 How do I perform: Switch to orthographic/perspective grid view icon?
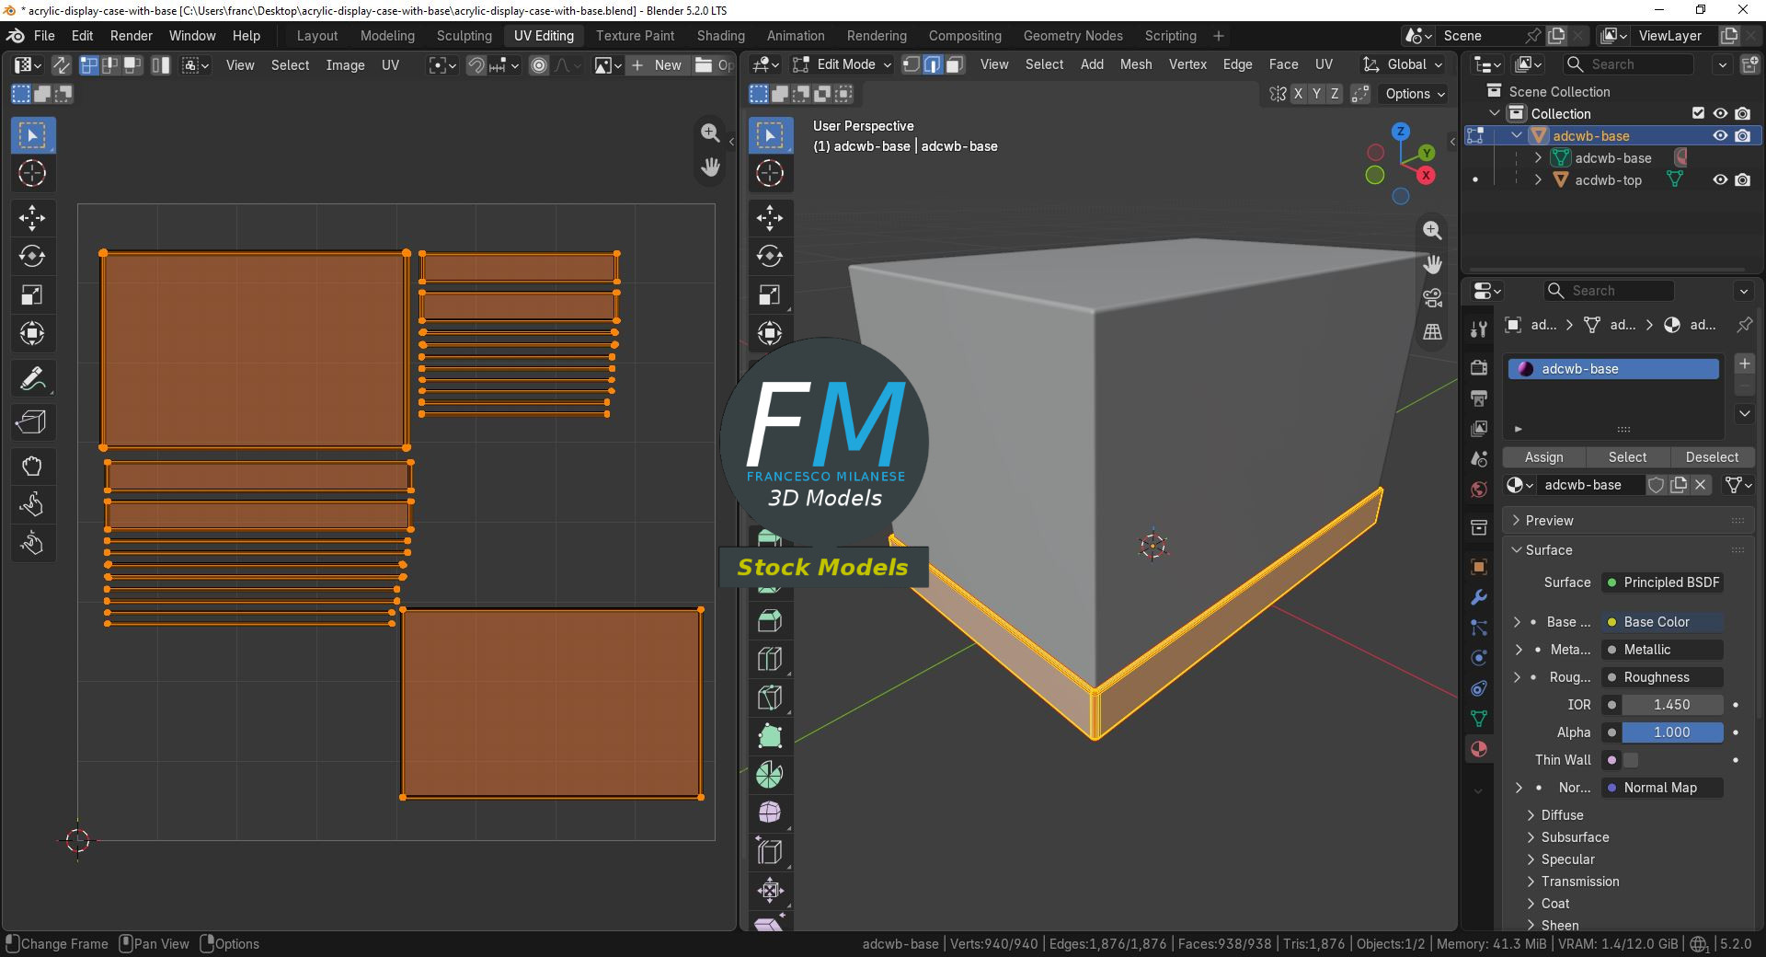(1432, 332)
